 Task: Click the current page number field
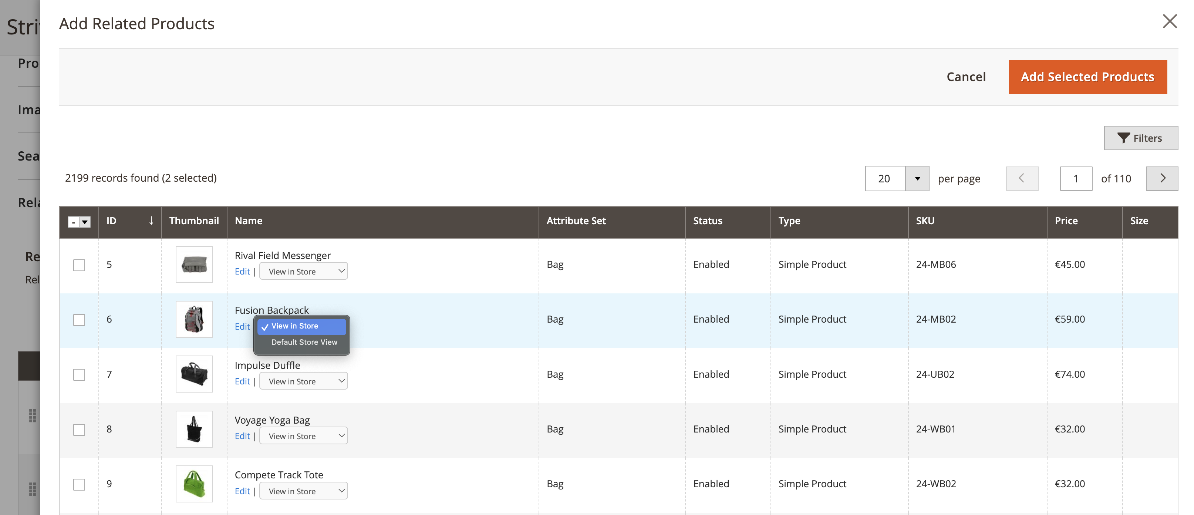[x=1075, y=178]
